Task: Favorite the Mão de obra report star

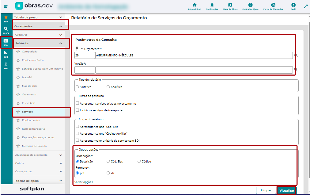Action: tap(18, 86)
